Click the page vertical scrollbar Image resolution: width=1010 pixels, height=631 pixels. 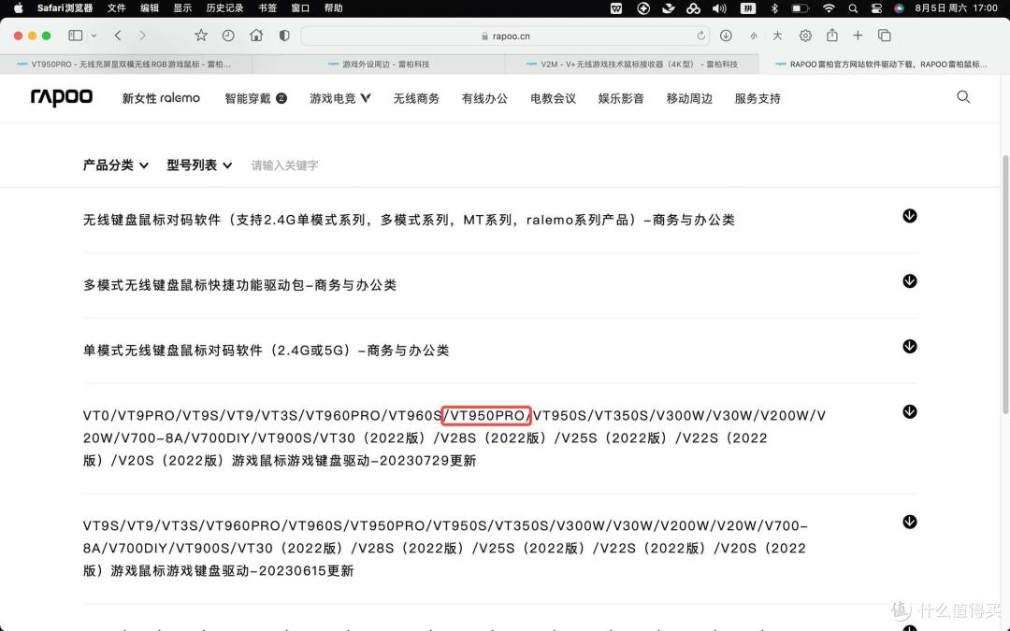(x=1005, y=283)
